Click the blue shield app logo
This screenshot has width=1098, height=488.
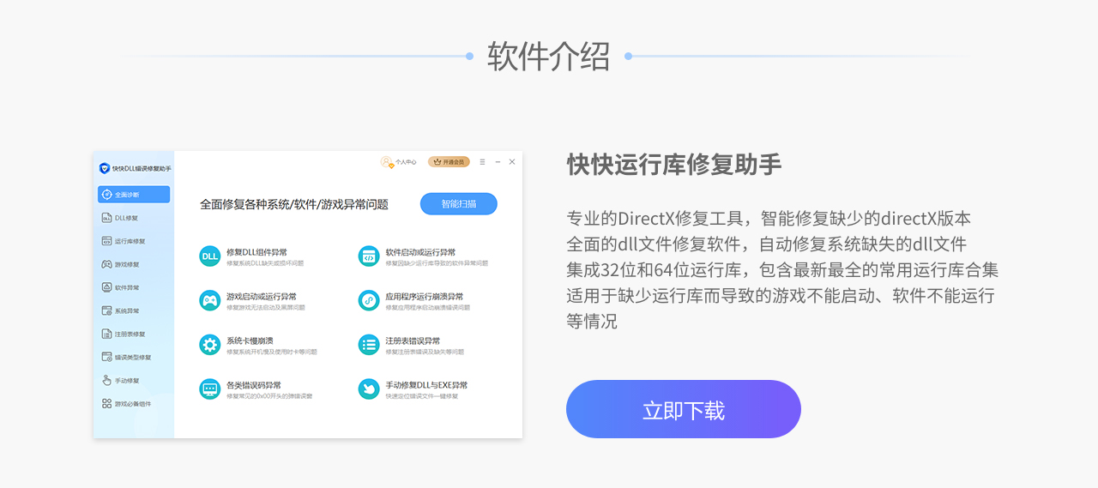click(x=105, y=168)
